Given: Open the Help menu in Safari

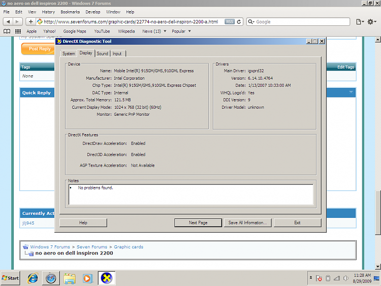Looking at the screenshot, I should tap(130, 12).
